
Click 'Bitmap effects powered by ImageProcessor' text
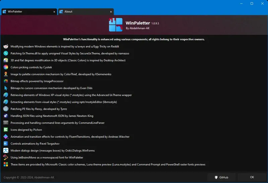[37, 81]
